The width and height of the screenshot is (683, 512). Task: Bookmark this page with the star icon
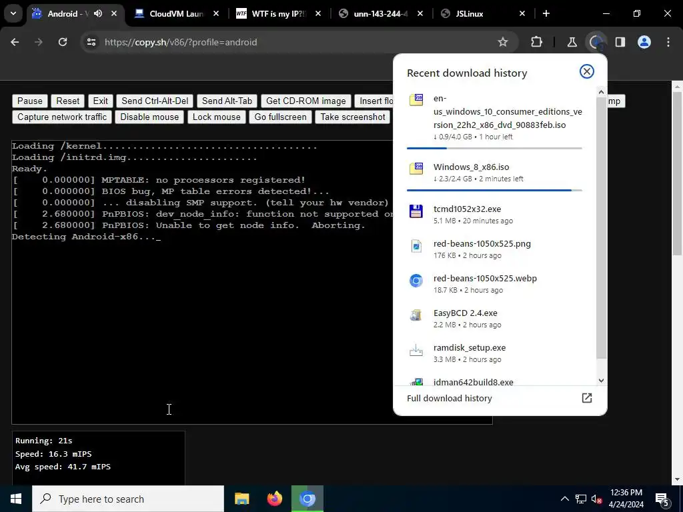click(x=503, y=42)
